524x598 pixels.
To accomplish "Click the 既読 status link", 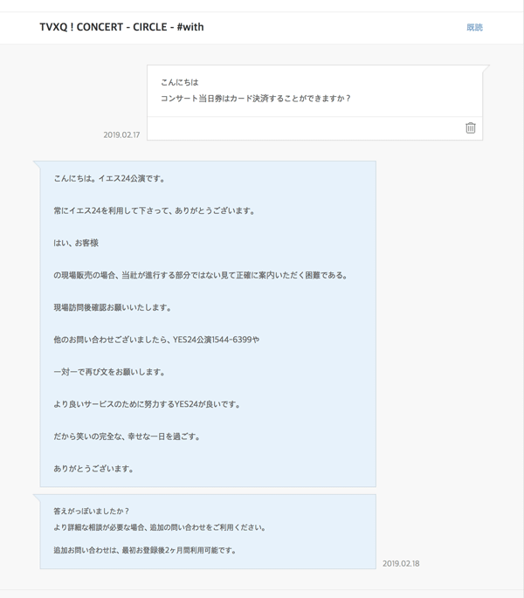I will click(474, 28).
